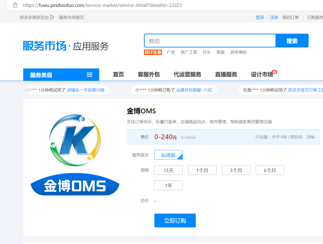
Task: Click the 新 badge on 设计市场
Action: click(x=274, y=72)
